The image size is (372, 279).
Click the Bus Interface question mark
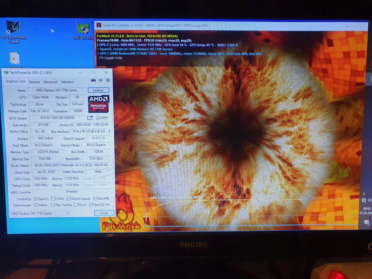click(109, 131)
